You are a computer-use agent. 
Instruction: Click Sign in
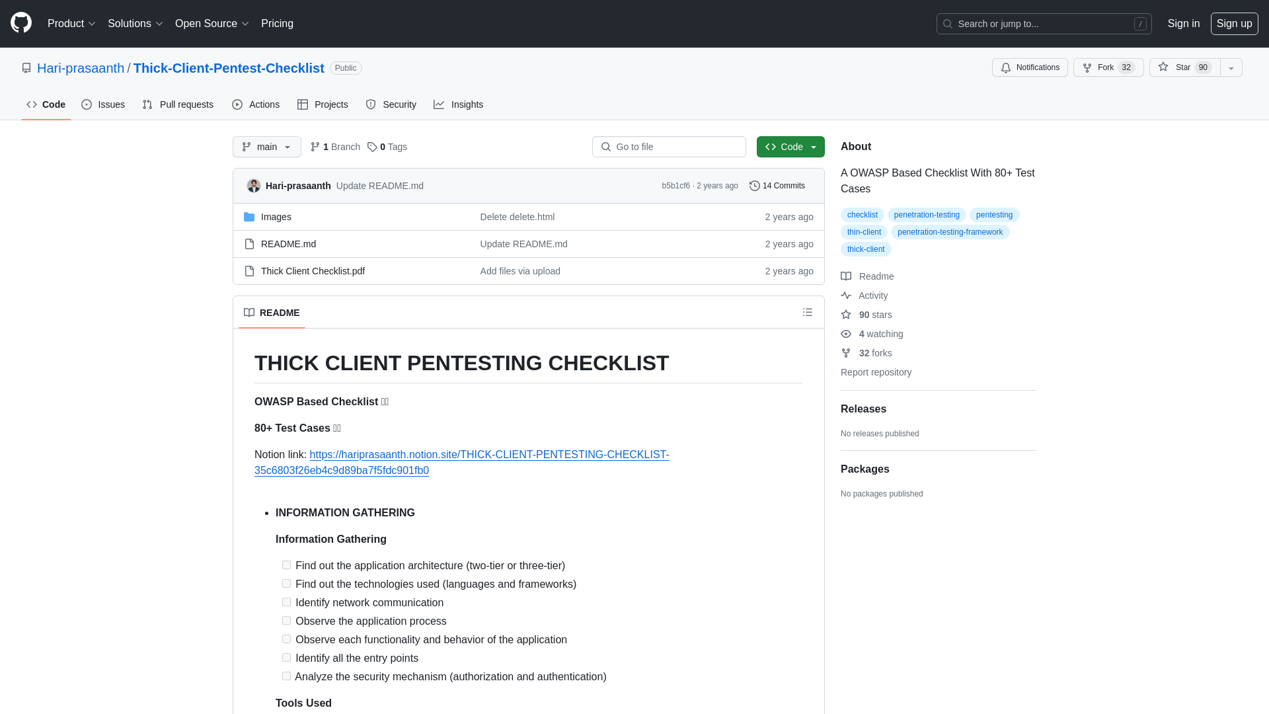pos(1184,24)
